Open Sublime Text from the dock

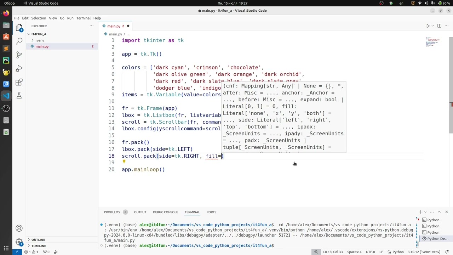[x=6, y=49]
